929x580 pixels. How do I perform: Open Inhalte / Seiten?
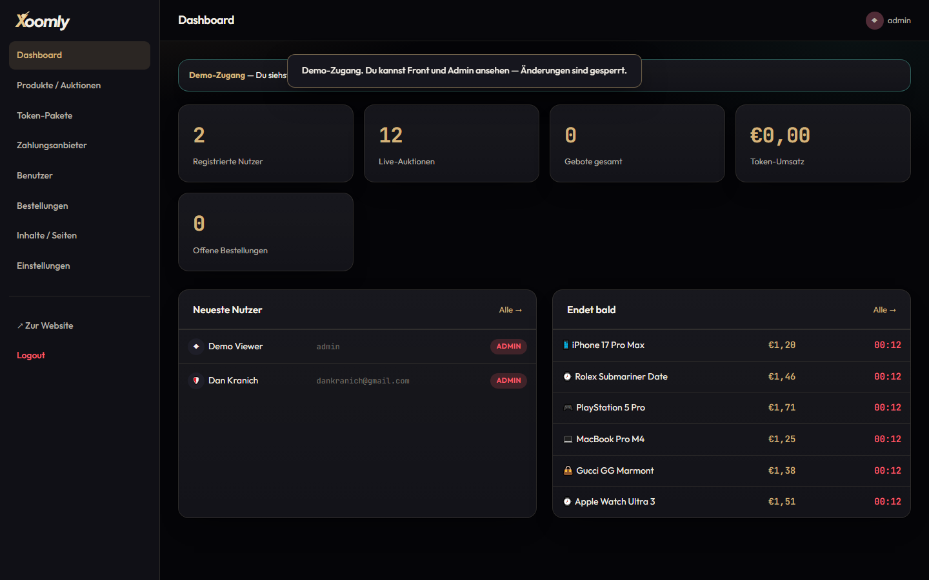click(79, 236)
